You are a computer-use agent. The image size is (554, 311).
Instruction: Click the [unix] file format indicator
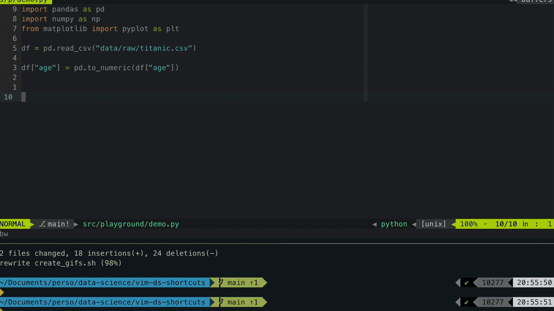434,224
